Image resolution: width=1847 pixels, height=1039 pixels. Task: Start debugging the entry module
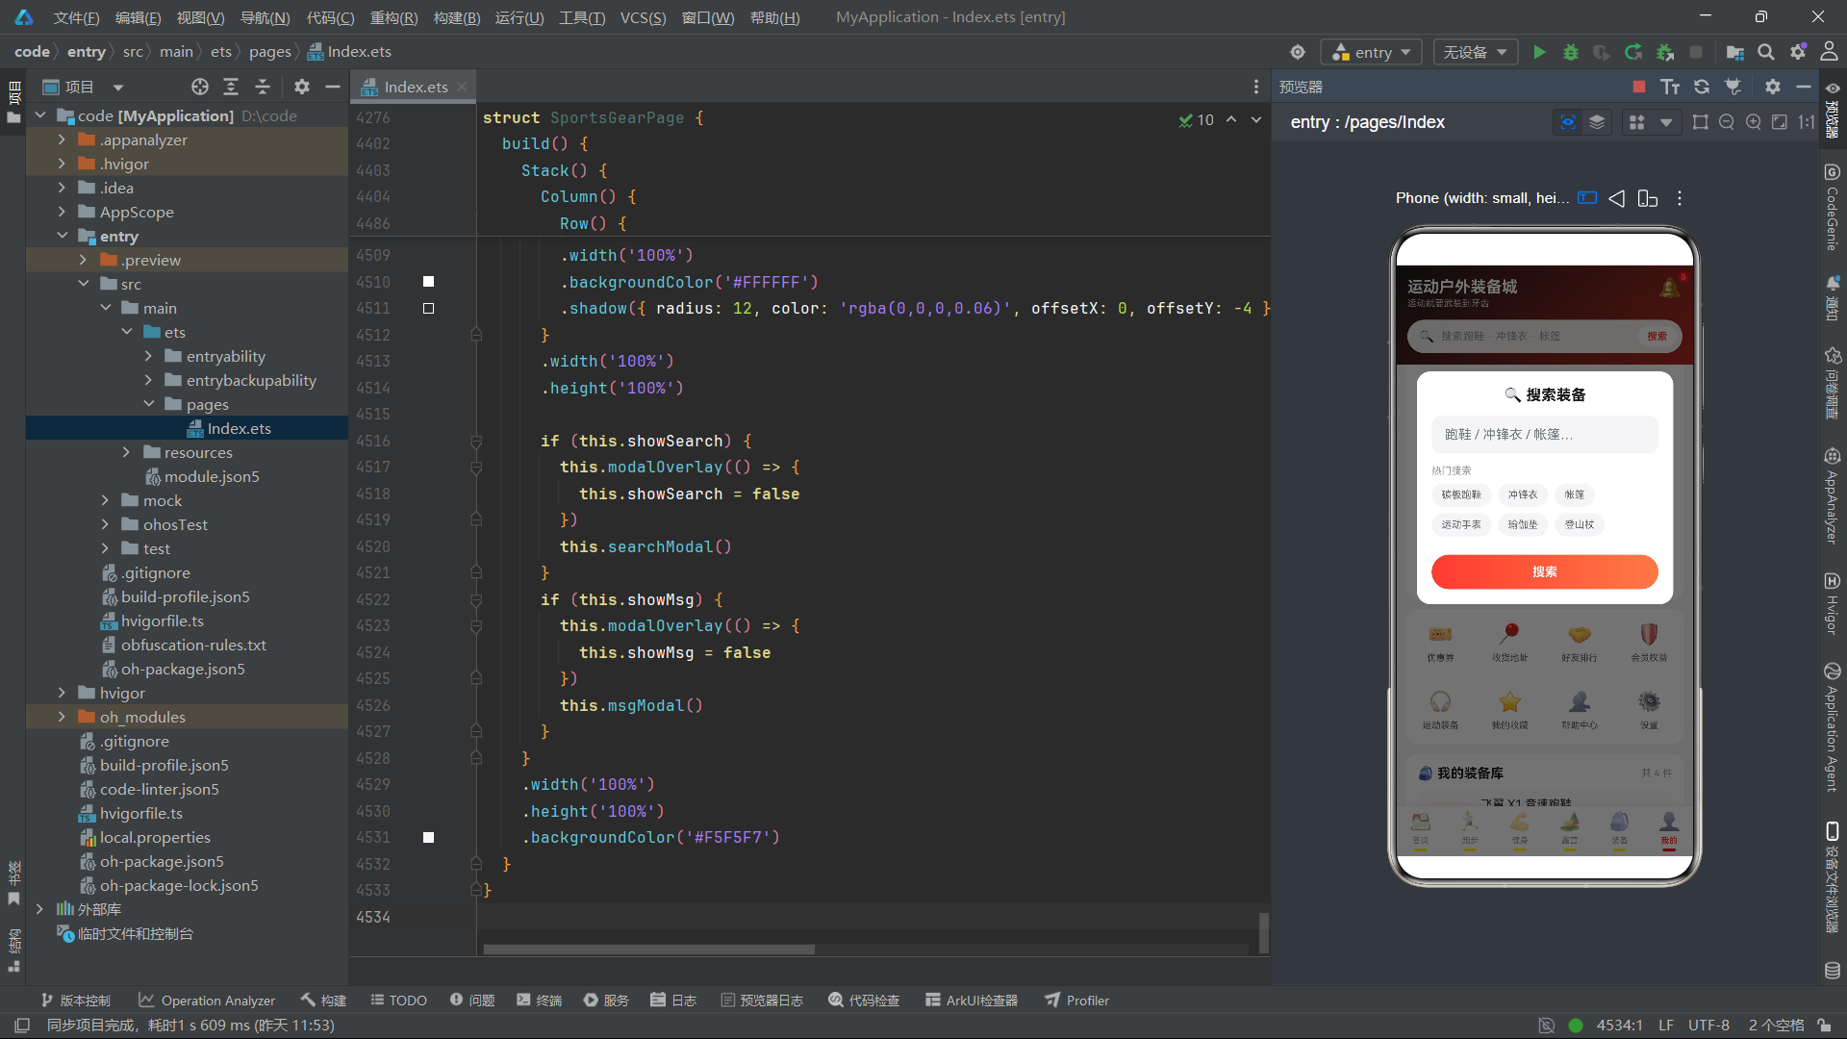pos(1571,52)
